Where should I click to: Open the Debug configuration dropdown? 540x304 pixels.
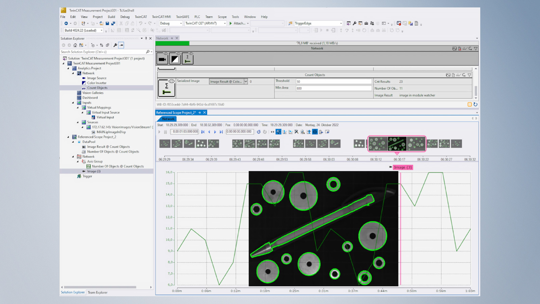point(181,23)
